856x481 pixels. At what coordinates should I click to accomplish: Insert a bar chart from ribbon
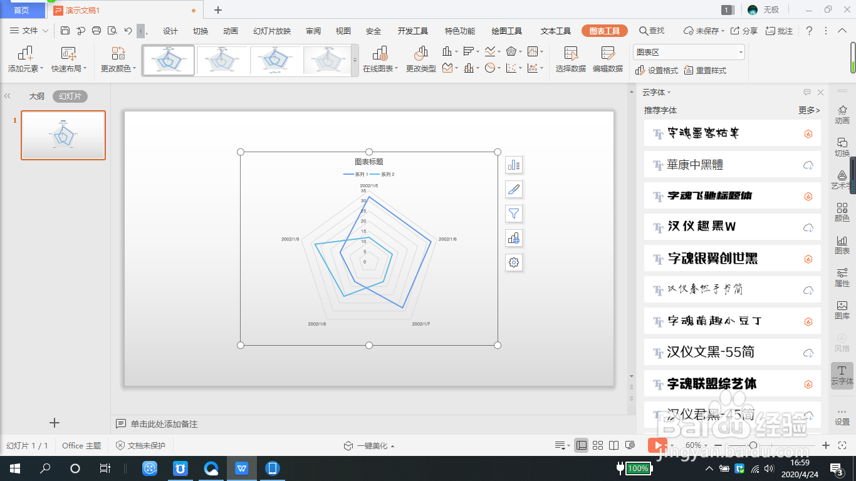point(471,51)
